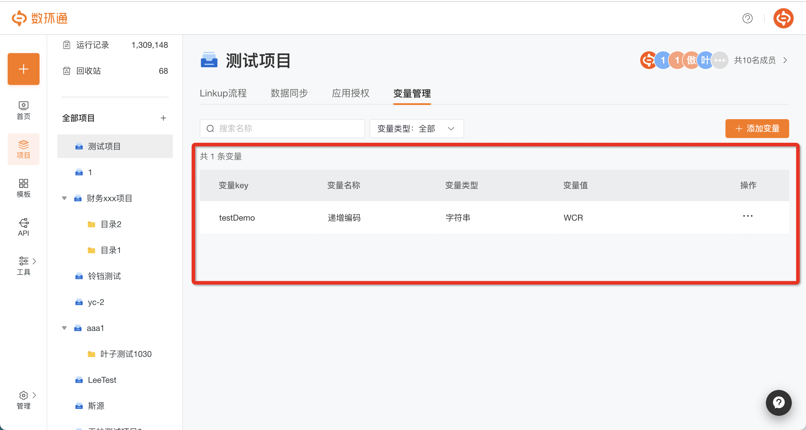Click into the 搜索名称 search field
The height and width of the screenshot is (430, 806).
282,128
